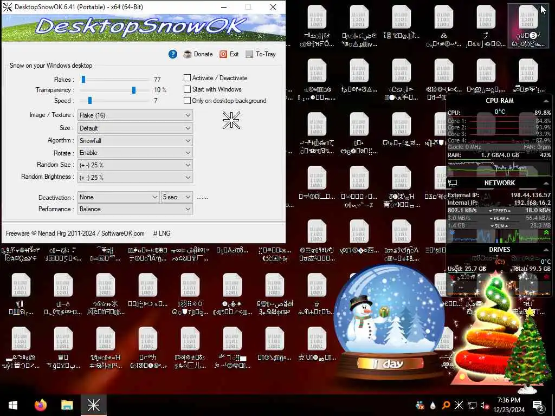Click the Internal IP value 192.168.16.2
555x416 pixels.
coord(532,203)
